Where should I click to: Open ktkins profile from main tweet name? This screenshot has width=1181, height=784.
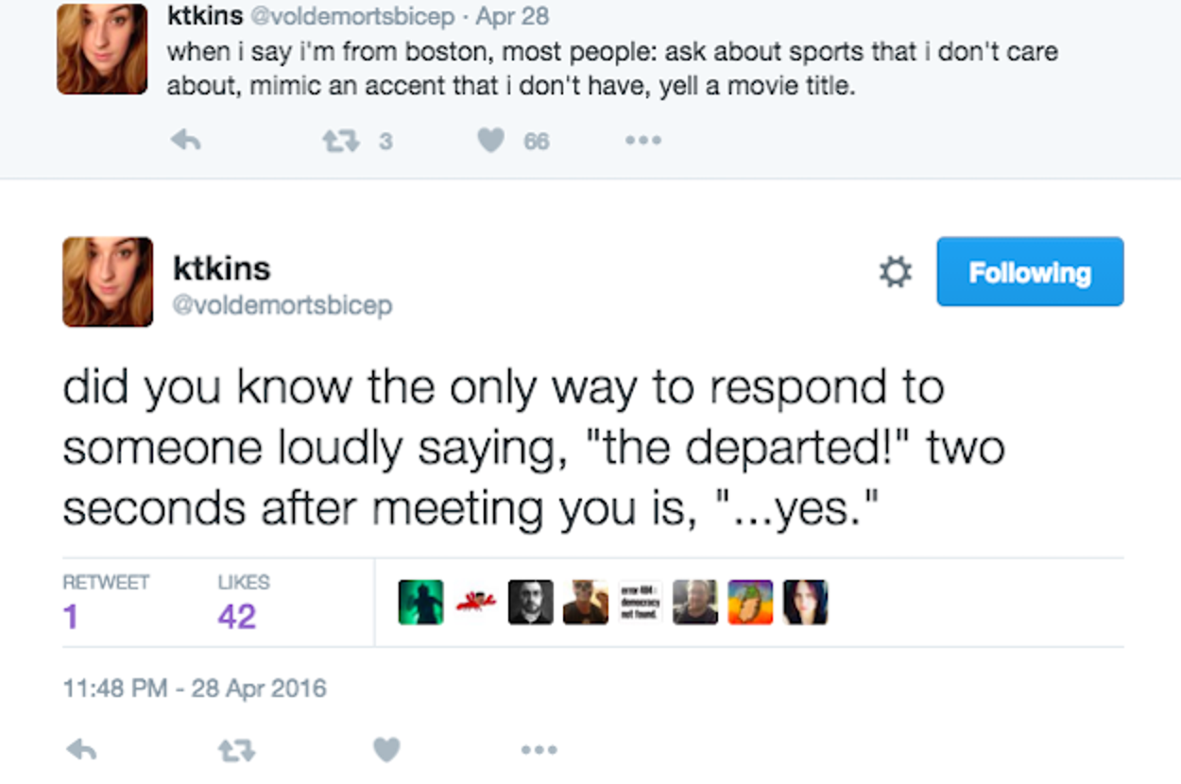click(x=222, y=268)
